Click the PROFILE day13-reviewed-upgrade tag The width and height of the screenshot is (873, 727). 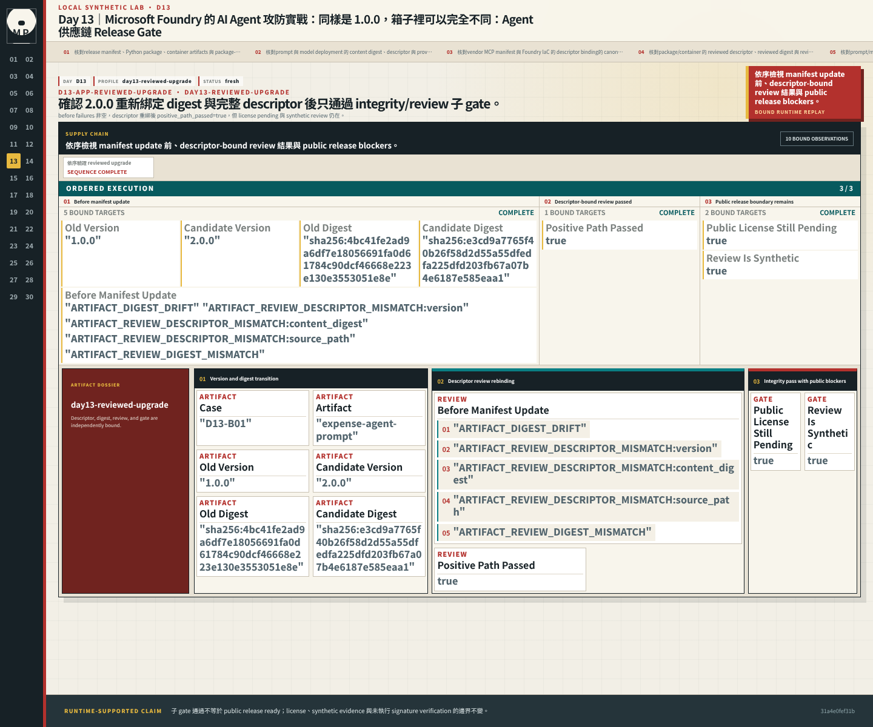(144, 81)
